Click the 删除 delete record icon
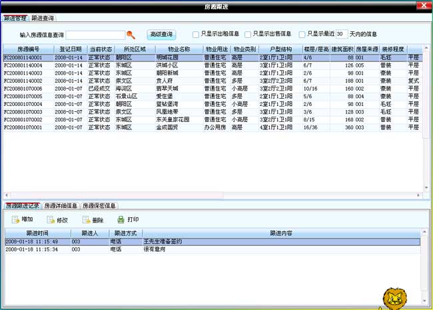The image size is (433, 310). point(86,219)
